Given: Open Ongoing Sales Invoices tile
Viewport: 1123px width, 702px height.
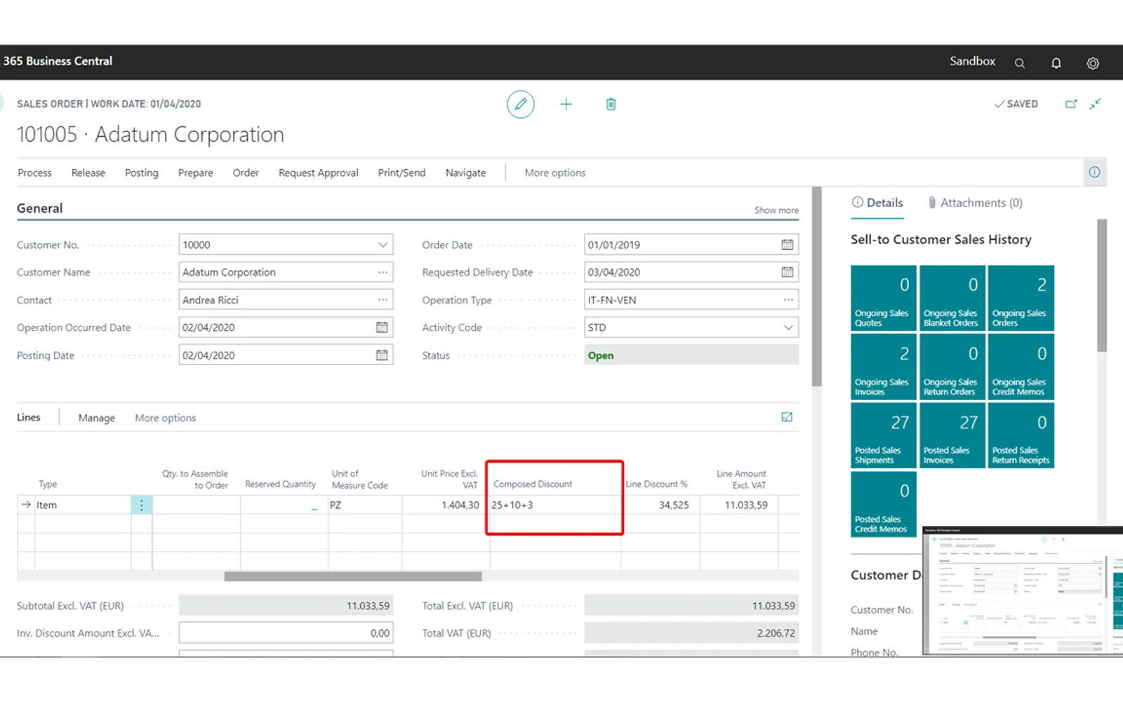Looking at the screenshot, I should [x=884, y=366].
